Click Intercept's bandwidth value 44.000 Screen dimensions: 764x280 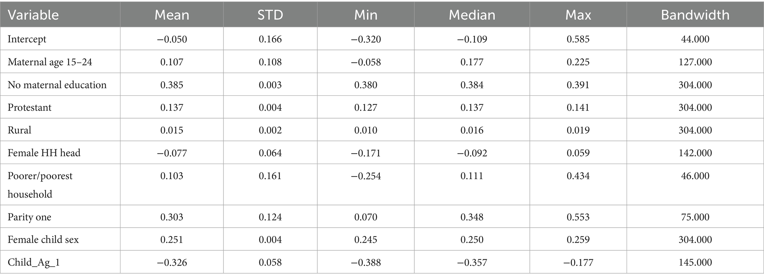(x=695, y=39)
